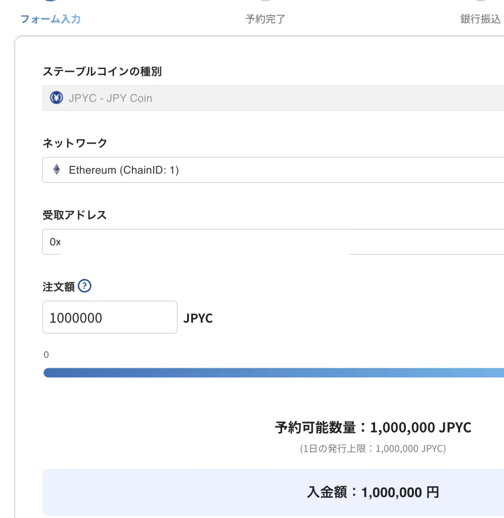Image resolution: width=504 pixels, height=518 pixels.
Task: Click the 受取アドレス field label
Action: (75, 215)
